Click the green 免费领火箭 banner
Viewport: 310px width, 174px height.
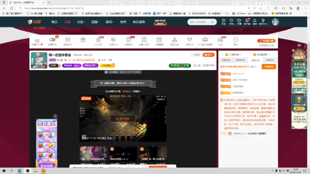[180, 65]
